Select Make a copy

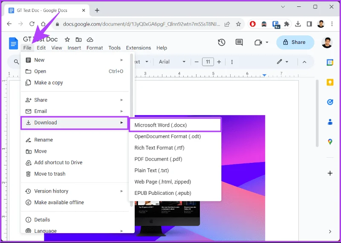tap(75, 83)
